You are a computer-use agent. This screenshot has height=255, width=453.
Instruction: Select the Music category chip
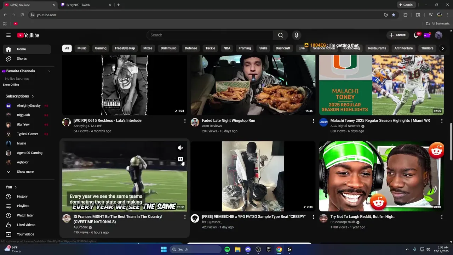pos(82,48)
